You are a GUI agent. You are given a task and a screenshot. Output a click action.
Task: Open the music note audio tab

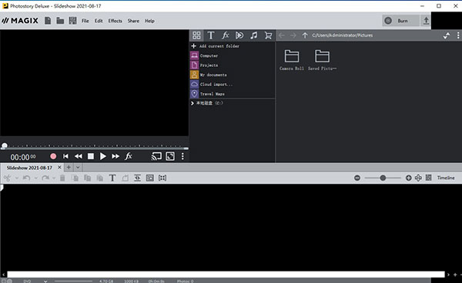pyautogui.click(x=253, y=35)
